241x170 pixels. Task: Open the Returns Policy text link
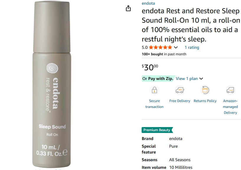coord(205,101)
